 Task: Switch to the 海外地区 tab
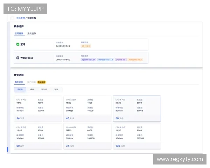[19, 82]
